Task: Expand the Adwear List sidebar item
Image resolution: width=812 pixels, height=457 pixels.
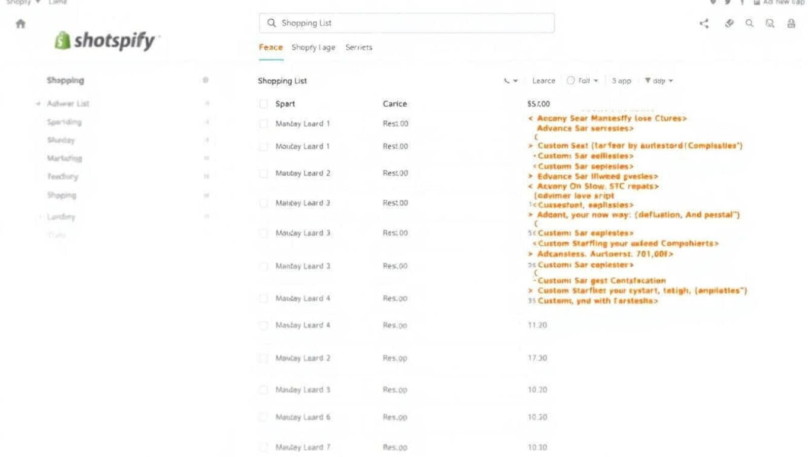Action: click(x=38, y=104)
